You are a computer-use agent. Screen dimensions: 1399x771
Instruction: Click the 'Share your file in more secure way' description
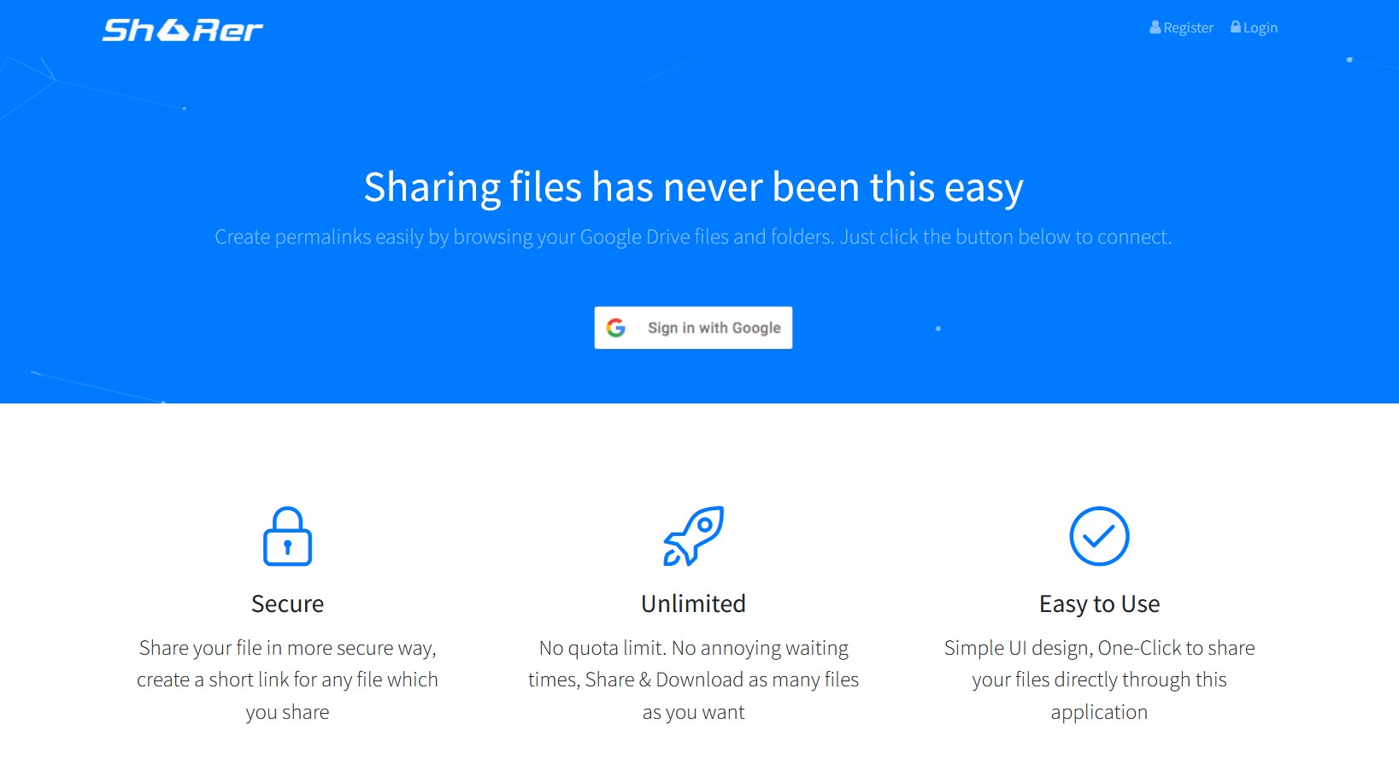287,680
